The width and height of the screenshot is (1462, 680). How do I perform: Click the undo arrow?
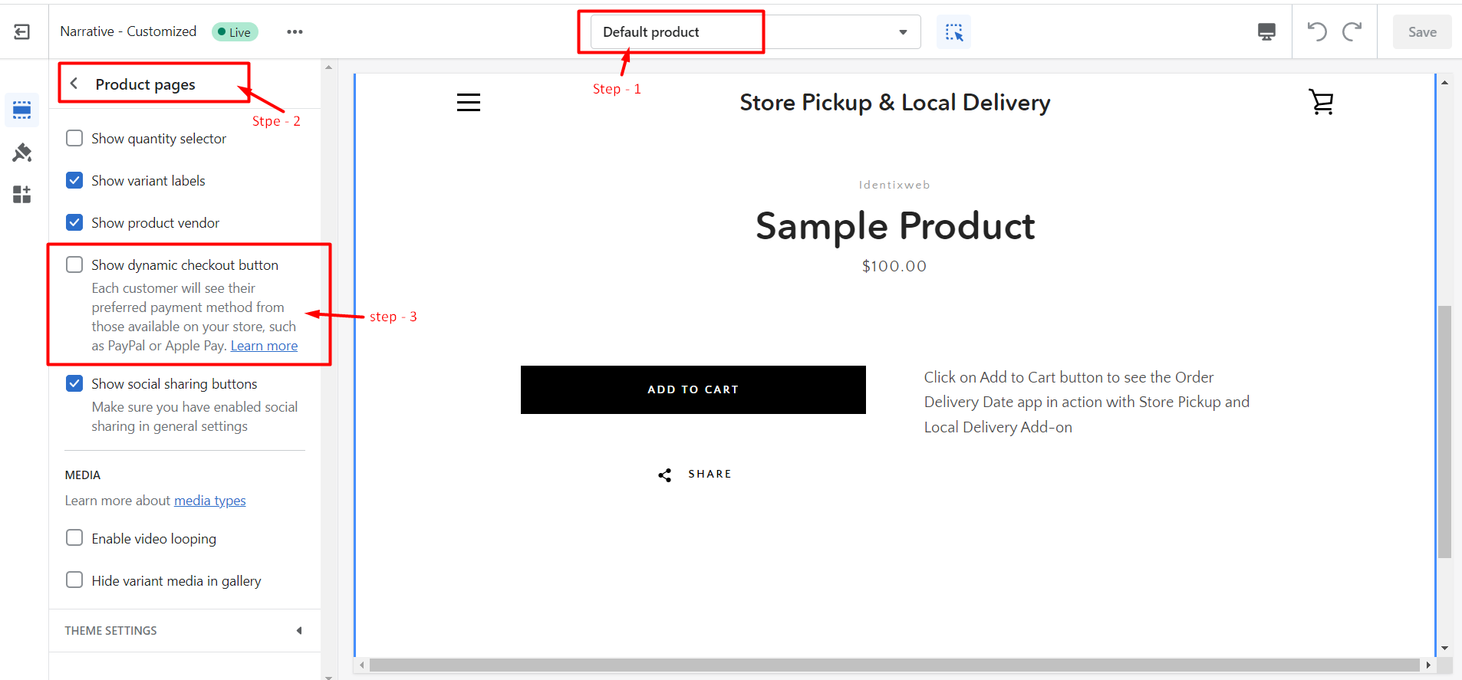[1316, 31]
